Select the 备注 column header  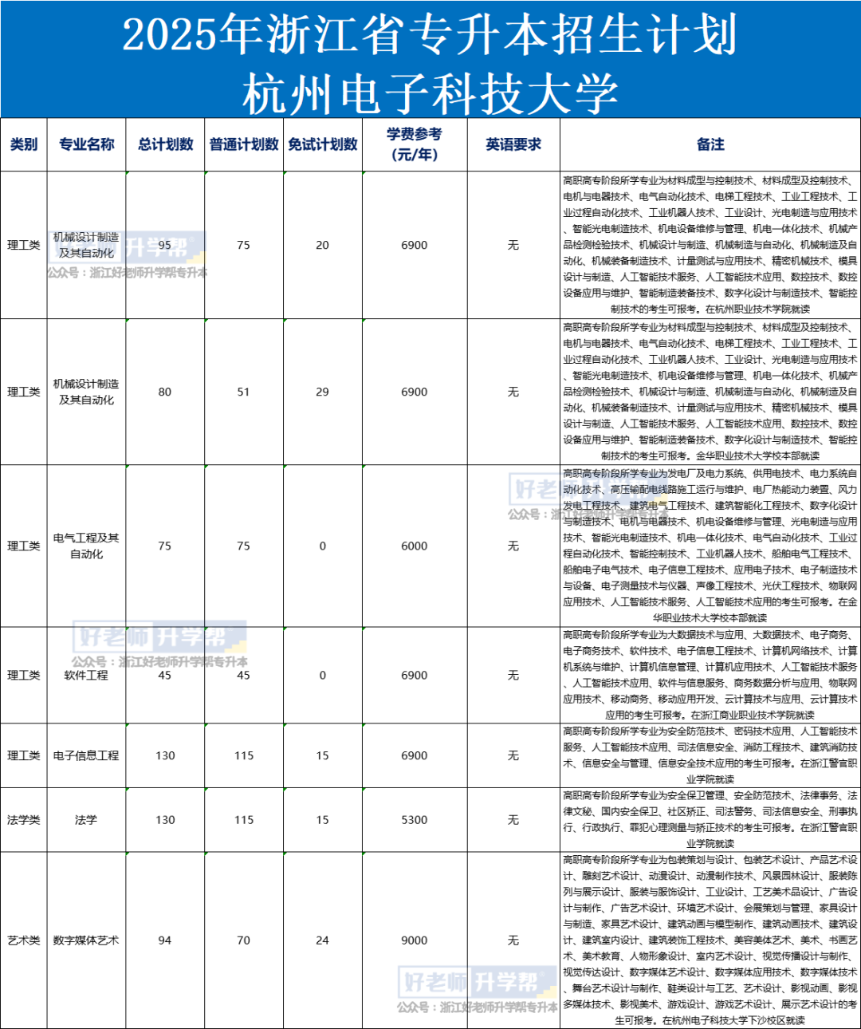point(710,144)
